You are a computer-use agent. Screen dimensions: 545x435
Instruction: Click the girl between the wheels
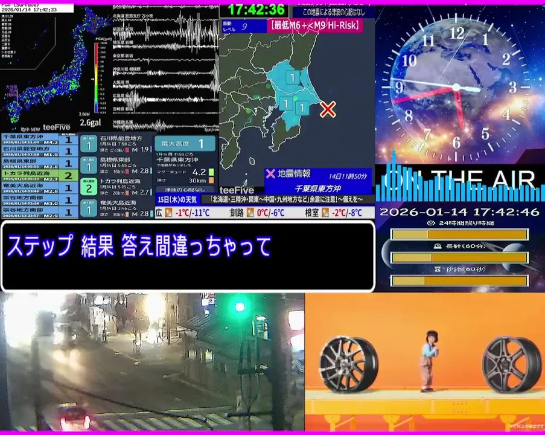[x=430, y=361]
